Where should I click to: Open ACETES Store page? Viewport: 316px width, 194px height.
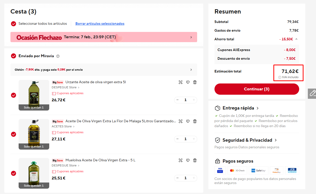[63, 126]
